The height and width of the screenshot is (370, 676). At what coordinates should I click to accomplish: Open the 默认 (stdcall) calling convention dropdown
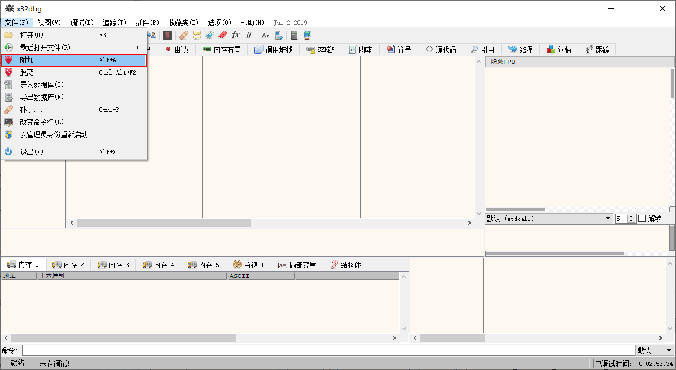548,219
